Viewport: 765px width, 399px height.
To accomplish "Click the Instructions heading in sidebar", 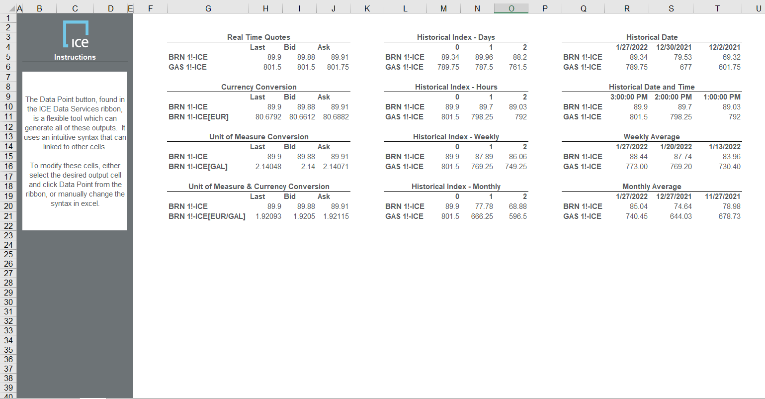I will (75, 57).
